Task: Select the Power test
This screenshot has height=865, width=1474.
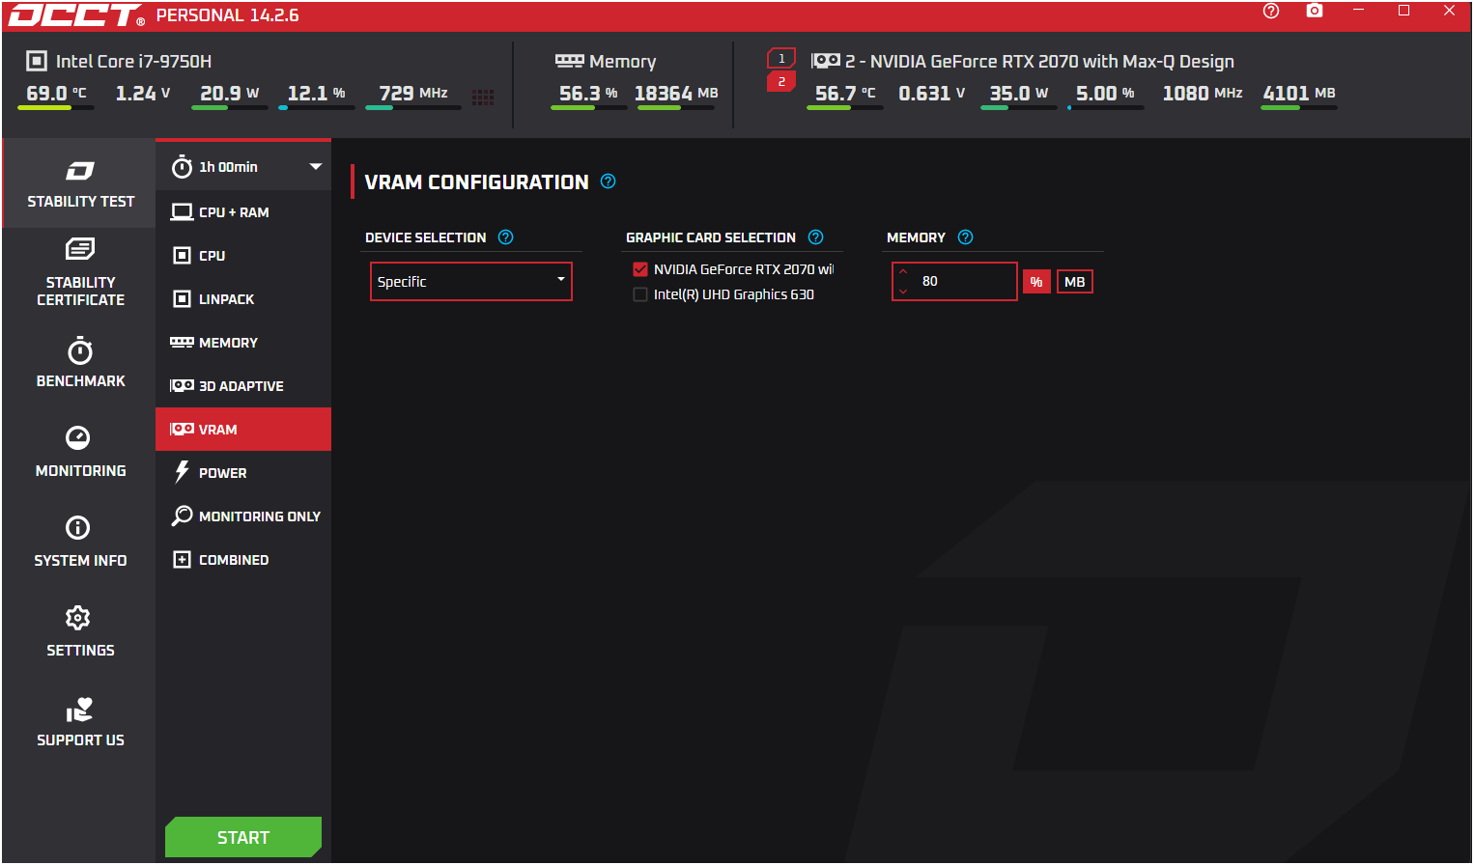Action: pos(243,472)
